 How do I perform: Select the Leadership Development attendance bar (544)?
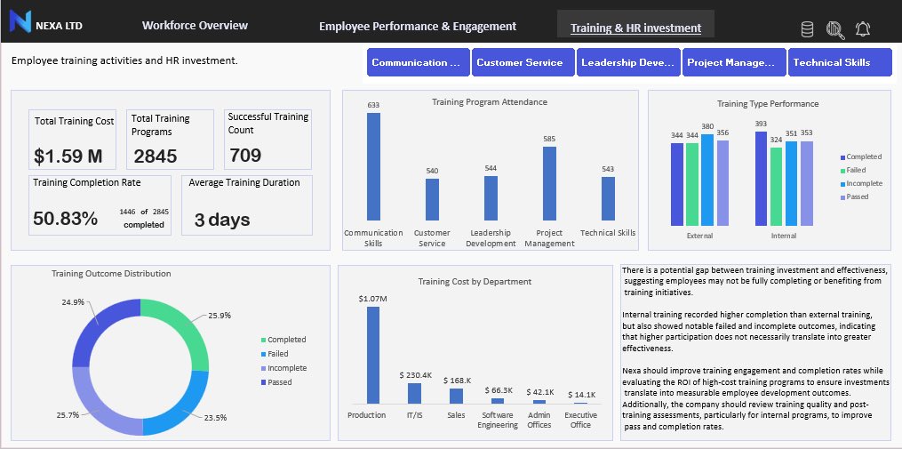491,198
